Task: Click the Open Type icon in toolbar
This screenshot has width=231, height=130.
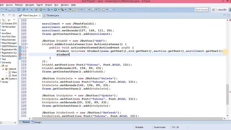Action: pyautogui.click(x=70, y=10)
